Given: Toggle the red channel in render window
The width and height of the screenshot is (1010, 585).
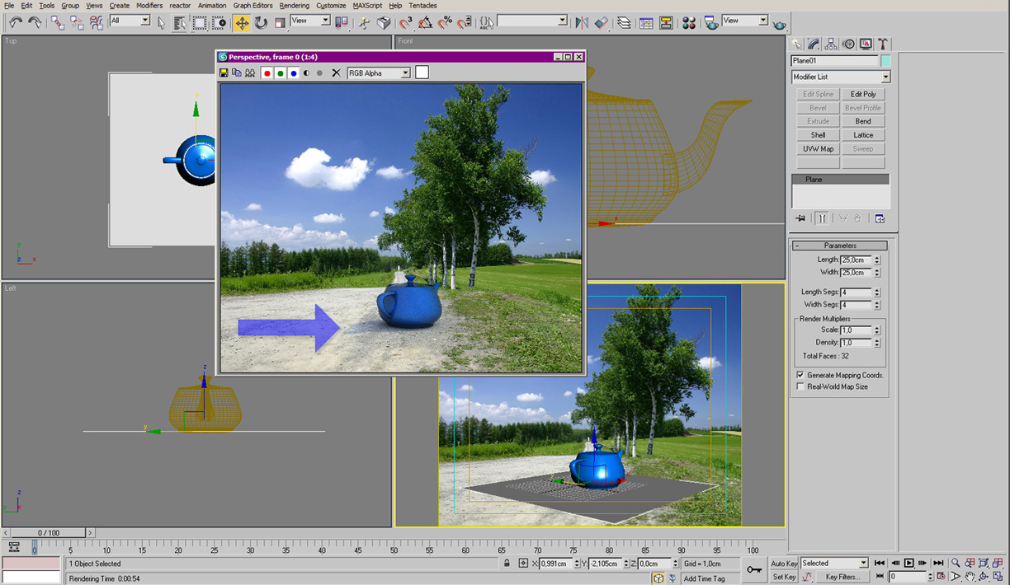Looking at the screenshot, I should pos(267,73).
